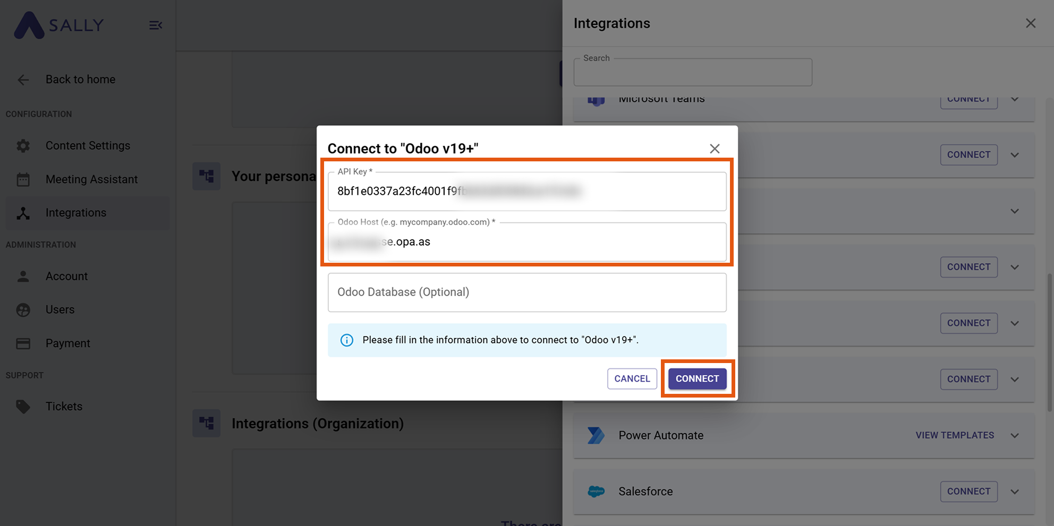Expand the Salesforce integration chevron
The height and width of the screenshot is (526, 1054).
click(1015, 491)
